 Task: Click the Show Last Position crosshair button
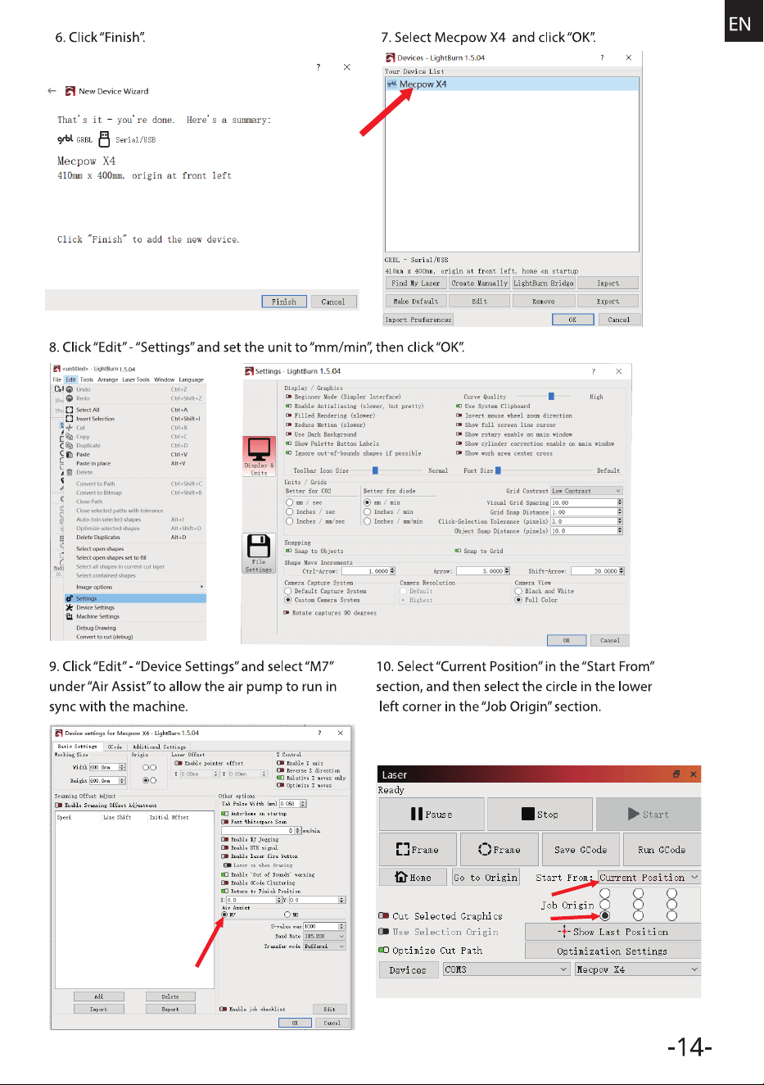click(x=613, y=932)
